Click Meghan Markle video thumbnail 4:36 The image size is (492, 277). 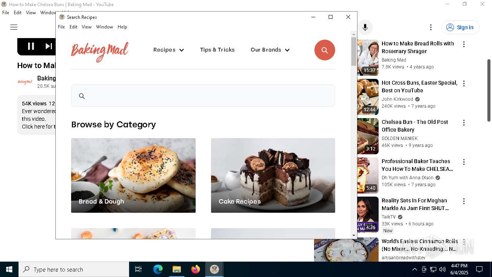pyautogui.click(x=368, y=215)
